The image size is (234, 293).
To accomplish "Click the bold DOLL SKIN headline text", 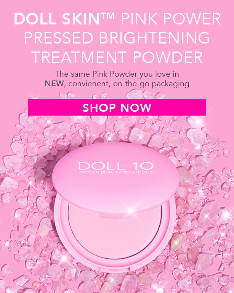I will tap(57, 19).
